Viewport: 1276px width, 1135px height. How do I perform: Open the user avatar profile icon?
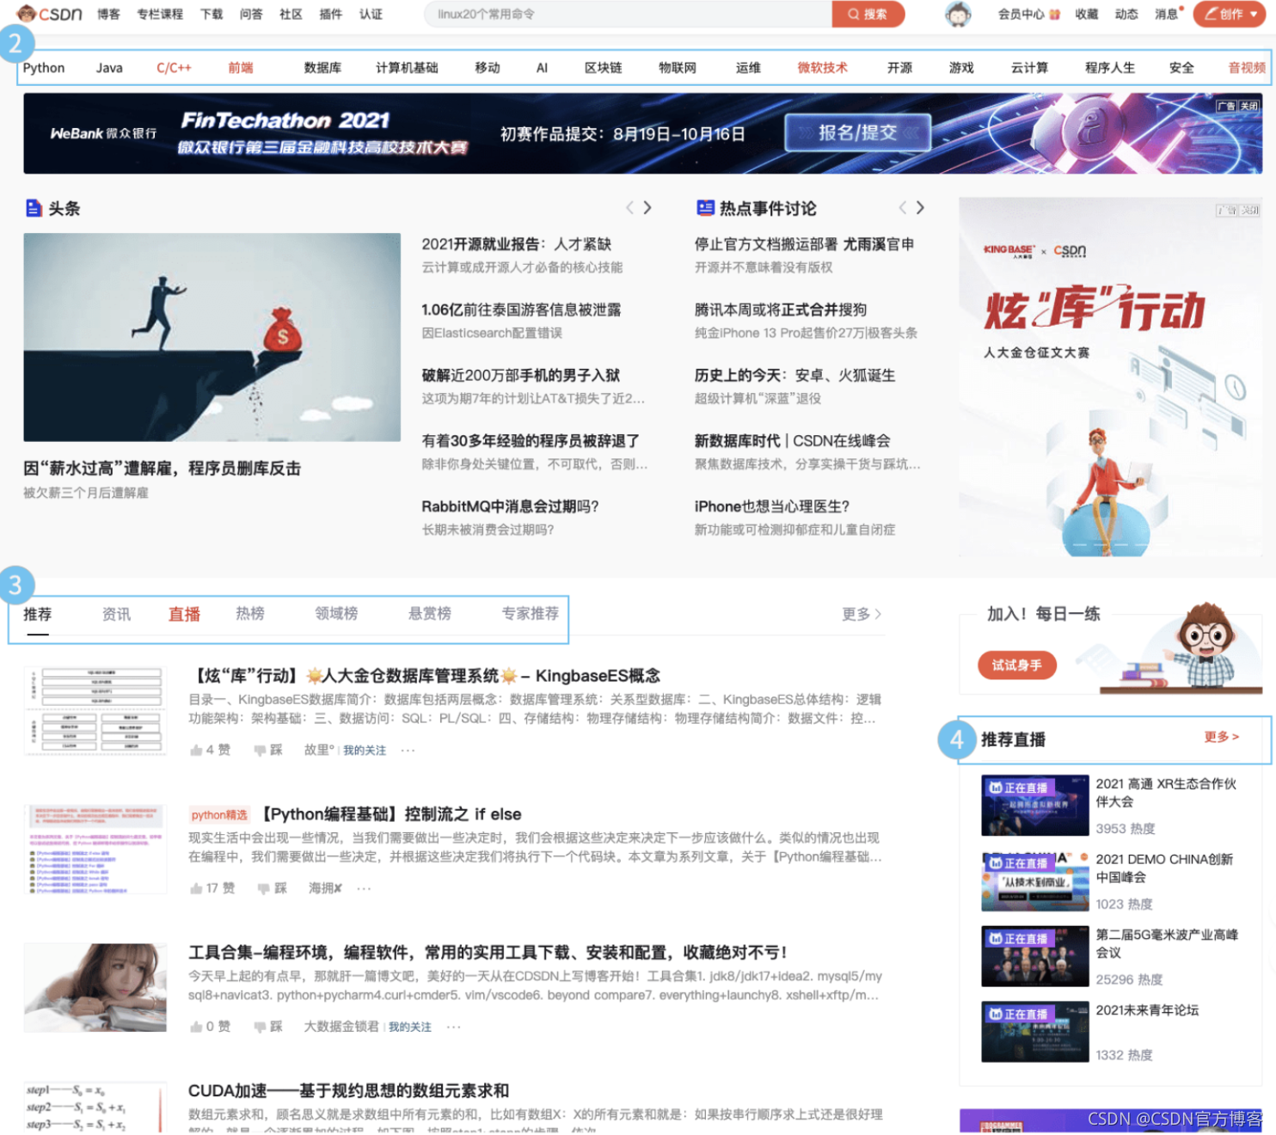point(958,14)
